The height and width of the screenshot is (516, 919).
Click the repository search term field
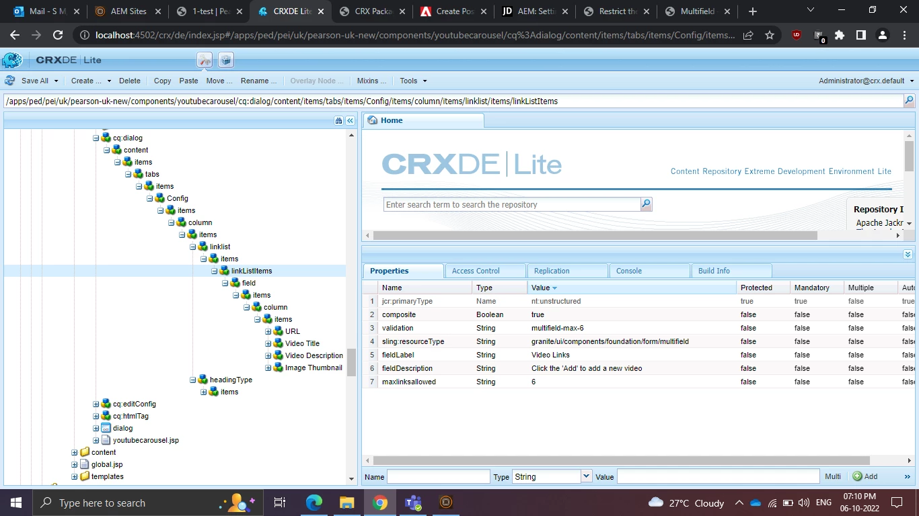pos(512,204)
